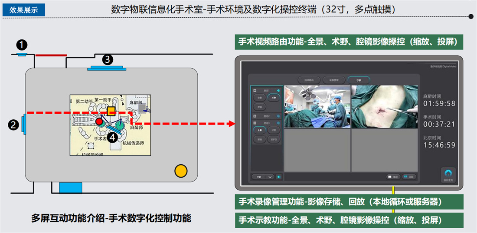Screen dimensions: 477x233
Task: Click the bottom-left speaker icon beside dropdown
Action: tap(279, 177)
